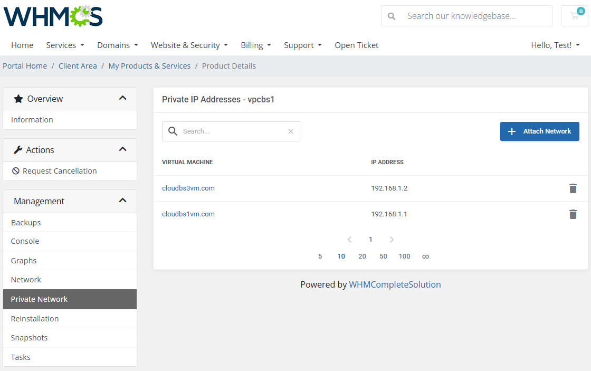Collapse the Overview sidebar panel
Screen dimensions: 591x371
(x=122, y=98)
